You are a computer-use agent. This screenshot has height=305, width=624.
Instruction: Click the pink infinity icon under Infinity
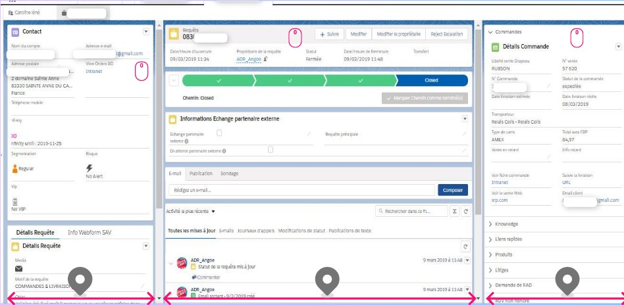[14, 136]
